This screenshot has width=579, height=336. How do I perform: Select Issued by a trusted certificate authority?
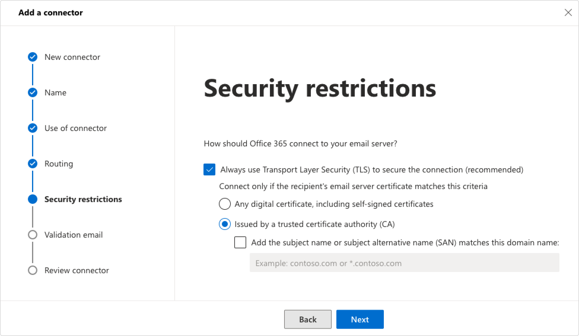coord(225,224)
